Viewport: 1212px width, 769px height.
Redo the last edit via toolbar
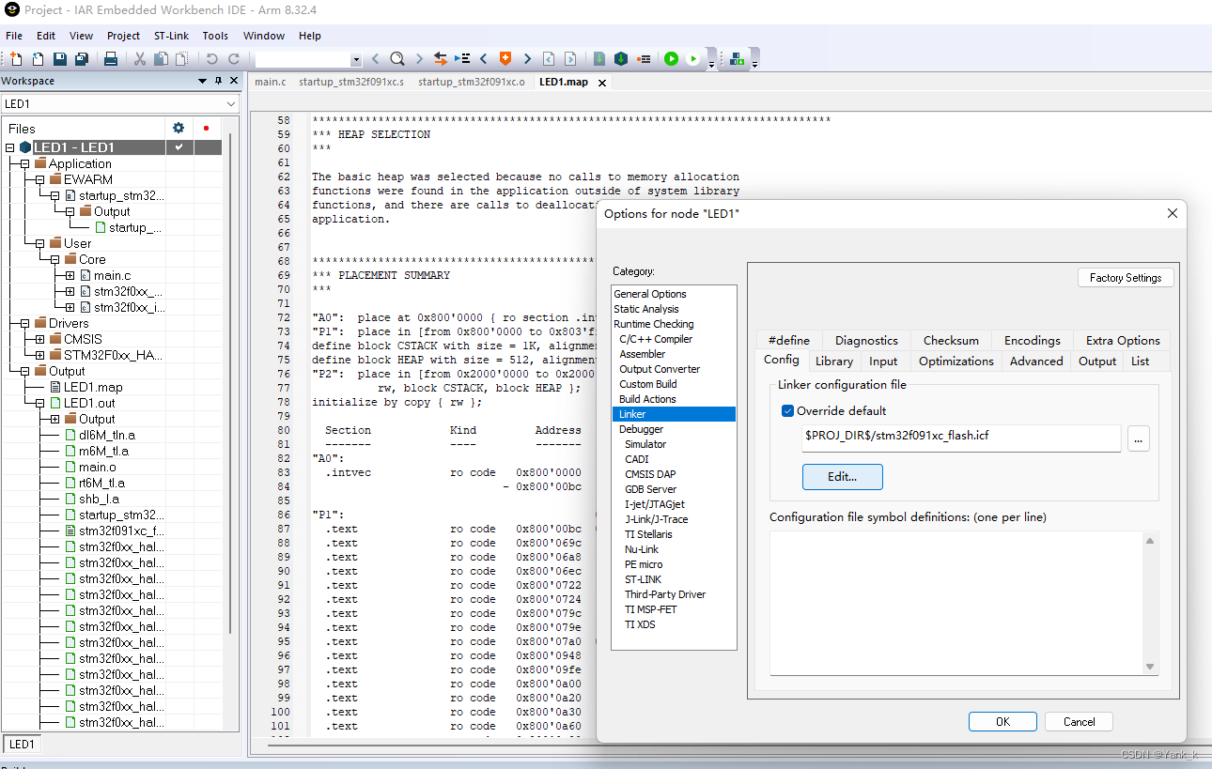(234, 59)
